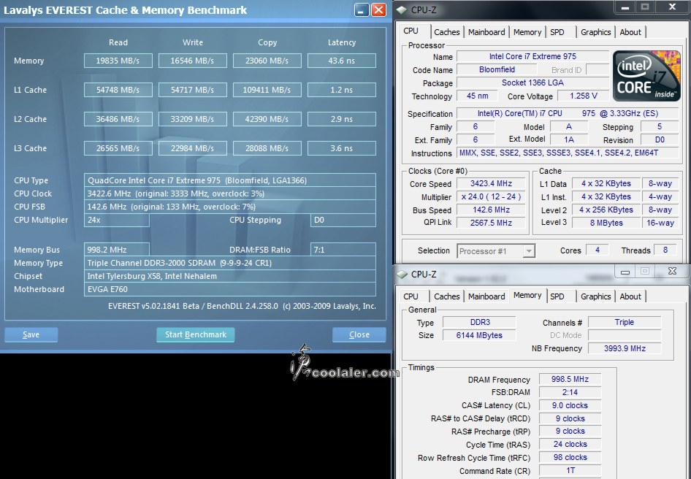The width and height of the screenshot is (691, 479).
Task: Click the Name field Intel Core i7 Extreme 975
Action: pyautogui.click(x=532, y=56)
